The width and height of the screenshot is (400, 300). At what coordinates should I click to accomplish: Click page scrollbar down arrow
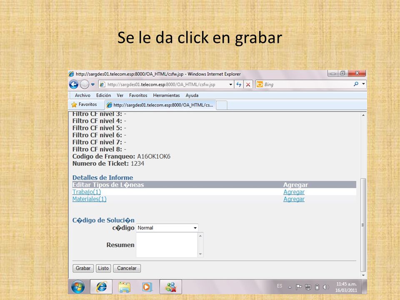point(363,275)
